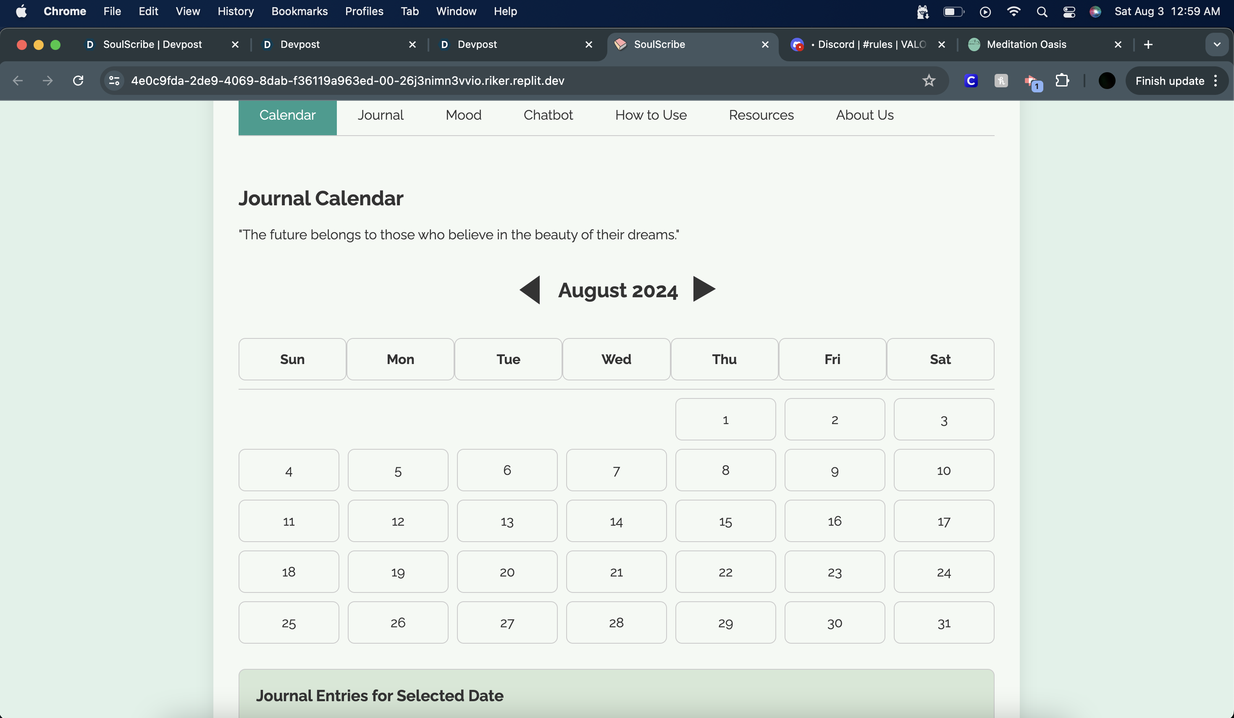This screenshot has height=718, width=1234.
Task: Open the Extensions puzzle icon
Action: tap(1062, 81)
